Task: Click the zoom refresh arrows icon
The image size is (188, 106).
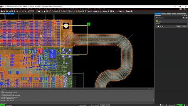Action: tap(69, 11)
